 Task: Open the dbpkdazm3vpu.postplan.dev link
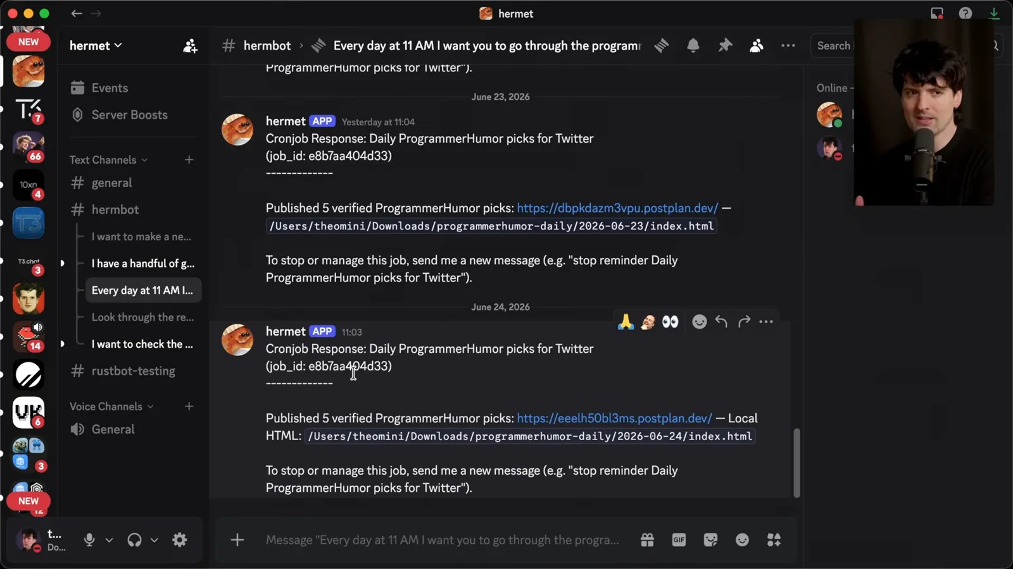[x=617, y=208]
